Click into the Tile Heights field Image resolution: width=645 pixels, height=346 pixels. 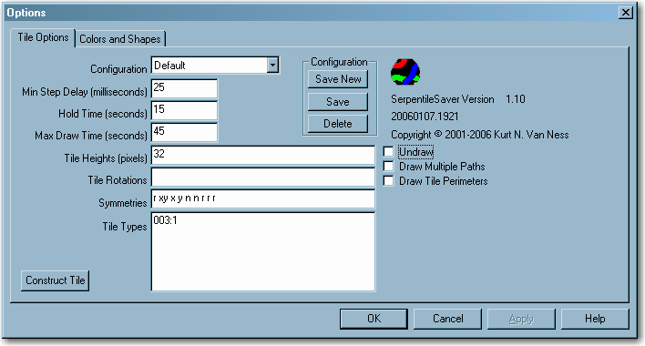[263, 156]
